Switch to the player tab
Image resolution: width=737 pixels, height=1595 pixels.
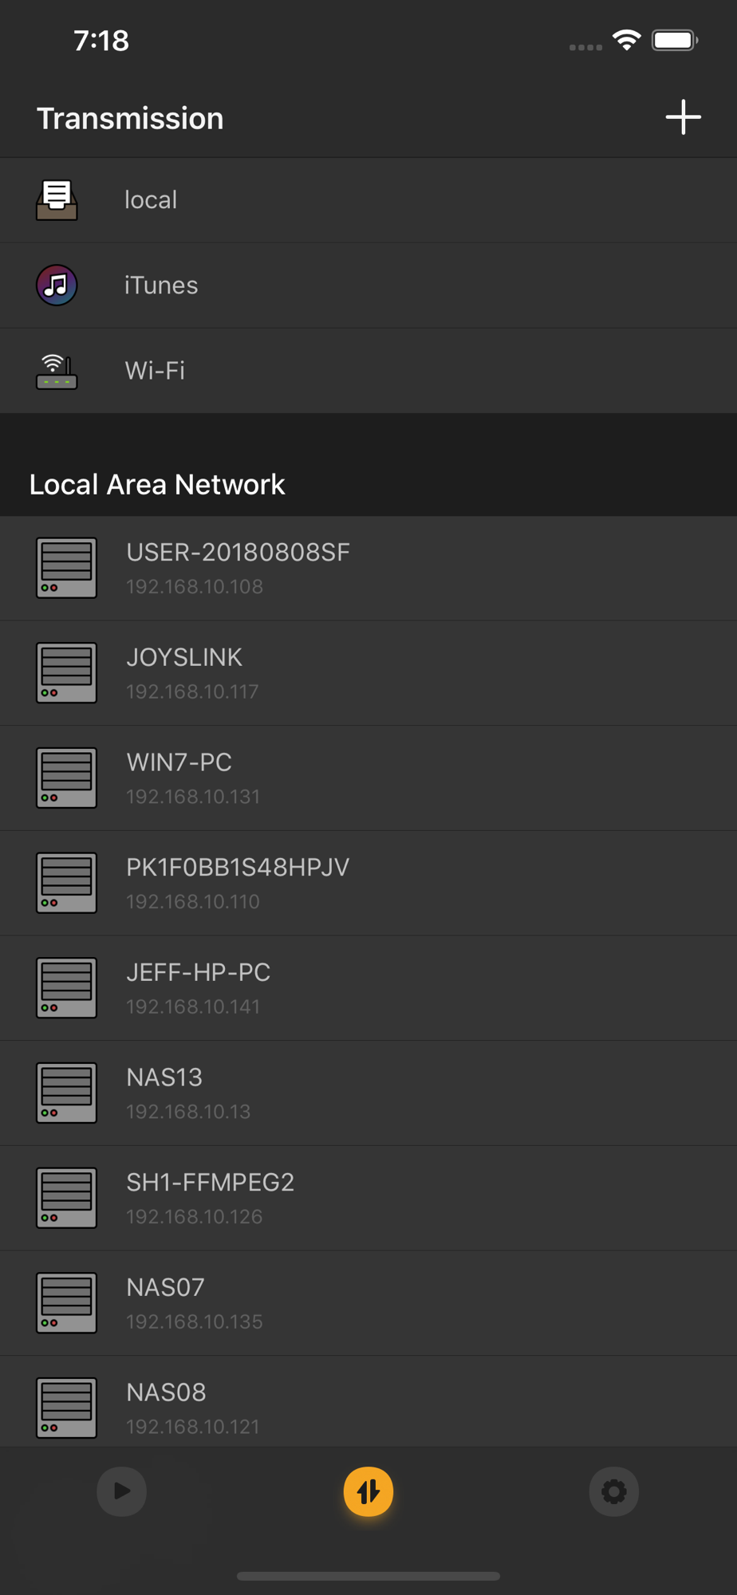point(121,1491)
